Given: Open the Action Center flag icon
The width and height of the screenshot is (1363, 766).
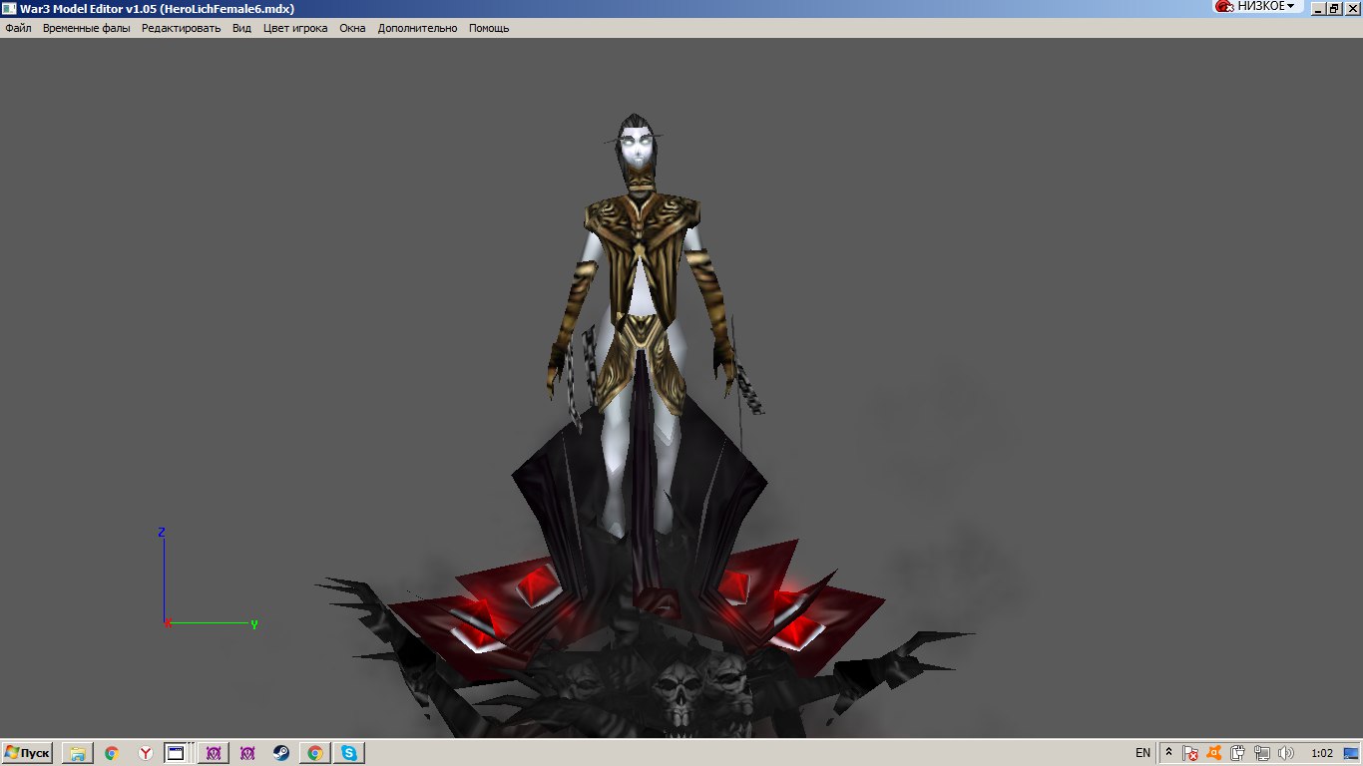Looking at the screenshot, I should (1190, 753).
